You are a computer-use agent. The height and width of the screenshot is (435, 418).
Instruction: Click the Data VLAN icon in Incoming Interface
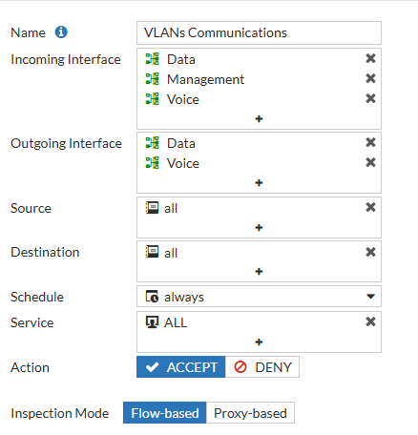(x=152, y=59)
